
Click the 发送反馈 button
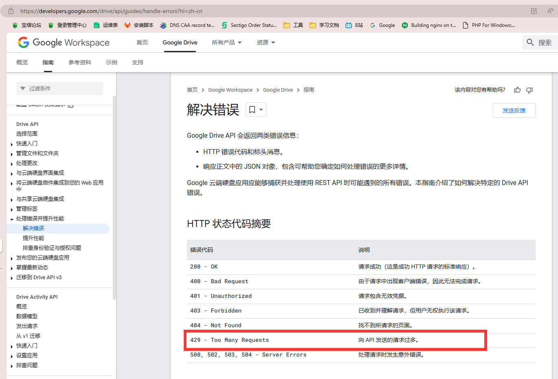[514, 110]
